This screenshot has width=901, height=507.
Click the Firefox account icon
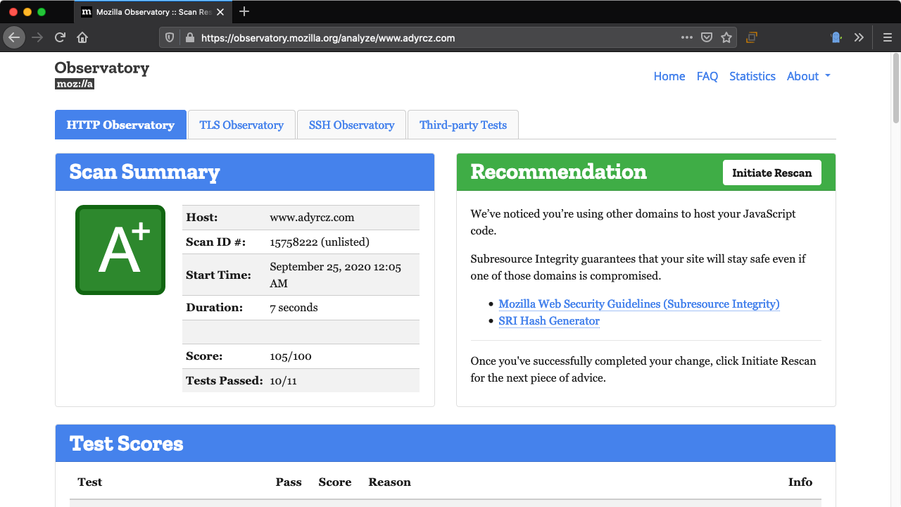tap(836, 37)
